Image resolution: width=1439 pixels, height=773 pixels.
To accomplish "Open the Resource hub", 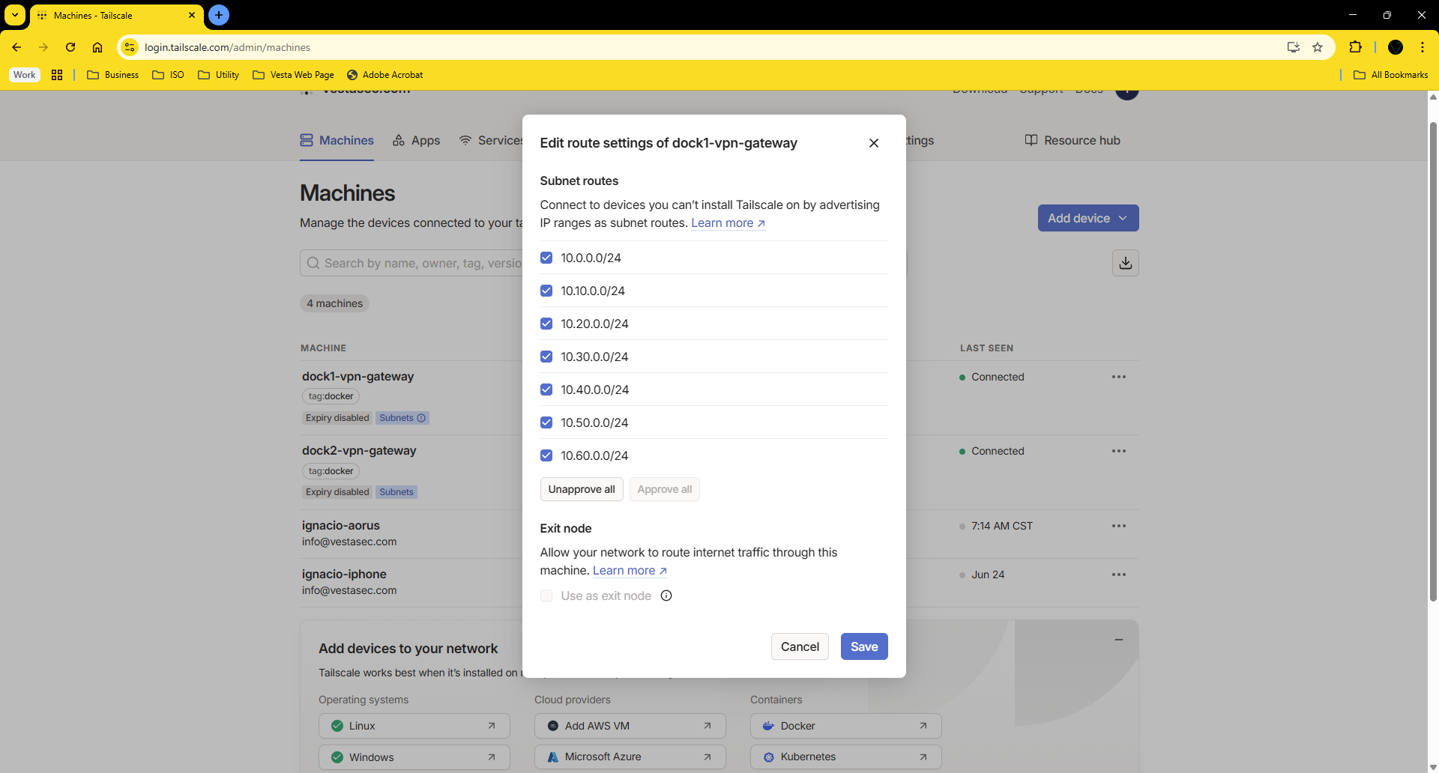I will (x=1073, y=140).
